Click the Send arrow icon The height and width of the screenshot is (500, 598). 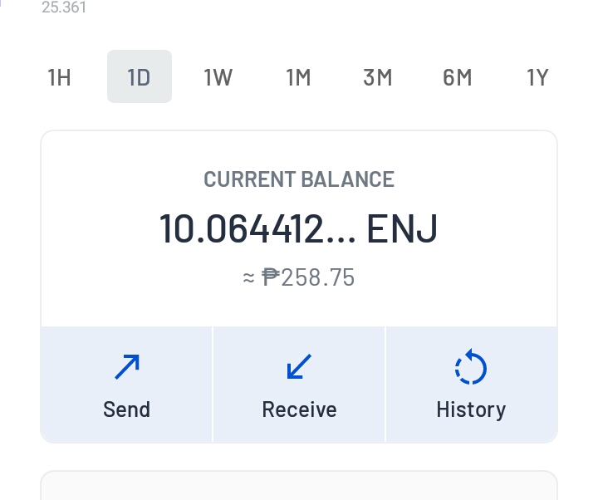pos(127,367)
